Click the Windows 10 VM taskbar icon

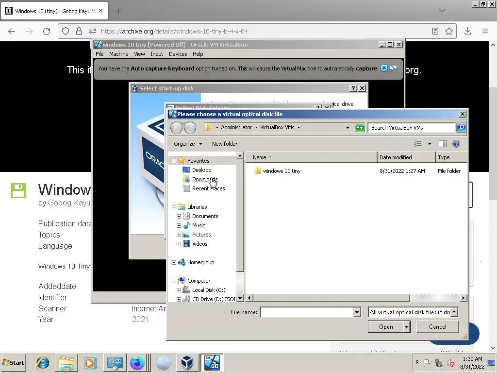click(x=212, y=362)
